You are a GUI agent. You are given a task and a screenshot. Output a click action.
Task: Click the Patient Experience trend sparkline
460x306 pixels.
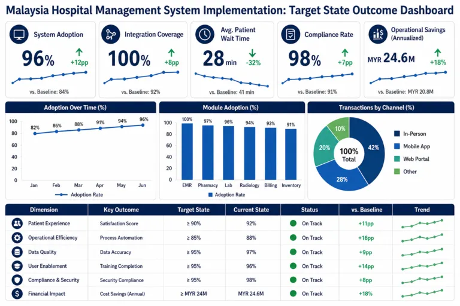point(422,224)
